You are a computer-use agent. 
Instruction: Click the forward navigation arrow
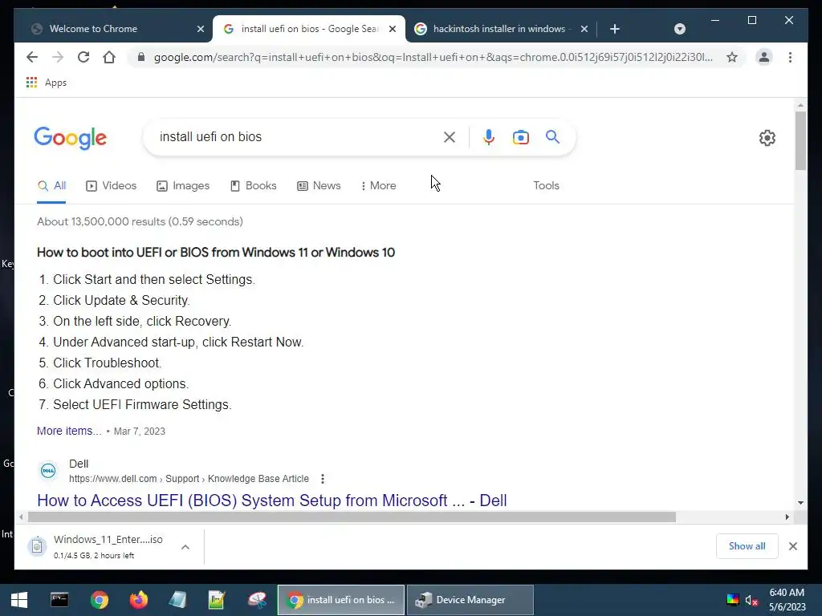click(x=58, y=57)
